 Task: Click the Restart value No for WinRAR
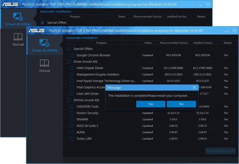[x=226, y=119]
